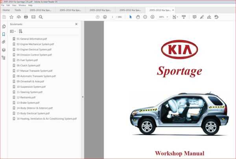
Task: Collapse navigation pane using divider arrow
Action: pyautogui.click(x=83, y=97)
